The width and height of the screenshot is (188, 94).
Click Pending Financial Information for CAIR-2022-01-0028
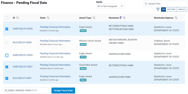[x=55, y=27]
